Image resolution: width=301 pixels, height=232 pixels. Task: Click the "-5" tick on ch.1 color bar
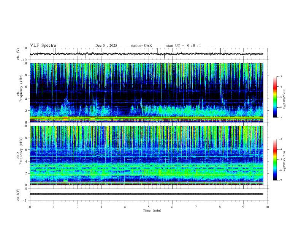click(280, 97)
